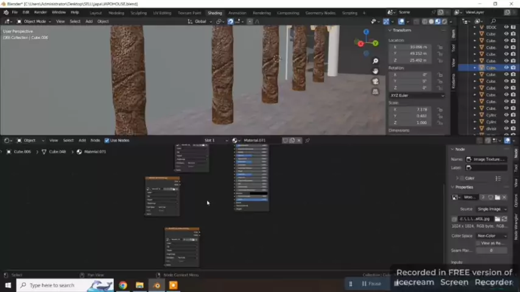Click the Pause recording button

click(x=371, y=283)
